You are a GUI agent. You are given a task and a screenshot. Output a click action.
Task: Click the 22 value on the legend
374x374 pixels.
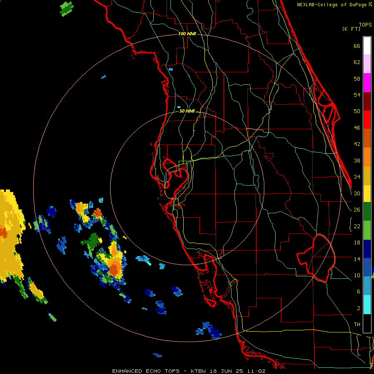pos(357,226)
